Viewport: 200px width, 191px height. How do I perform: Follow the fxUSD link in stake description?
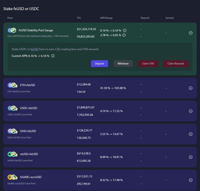pyautogui.click(x=34, y=49)
